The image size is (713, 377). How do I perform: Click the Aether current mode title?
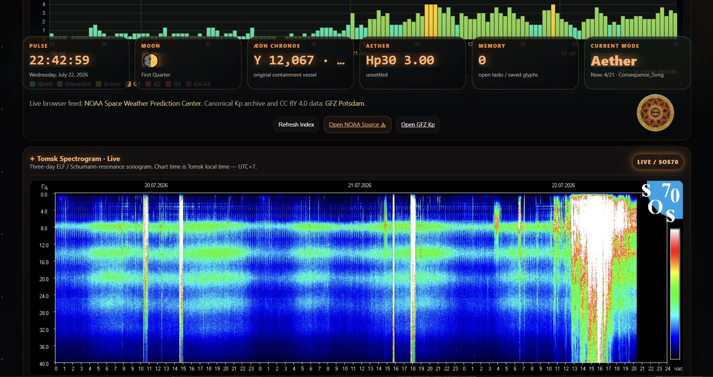pos(614,61)
